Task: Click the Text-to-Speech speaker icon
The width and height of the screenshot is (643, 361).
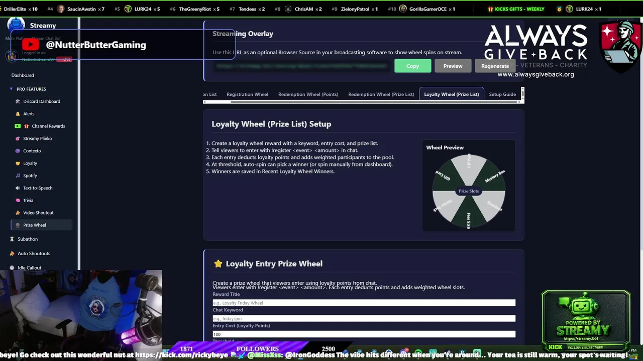Action: tap(18, 188)
